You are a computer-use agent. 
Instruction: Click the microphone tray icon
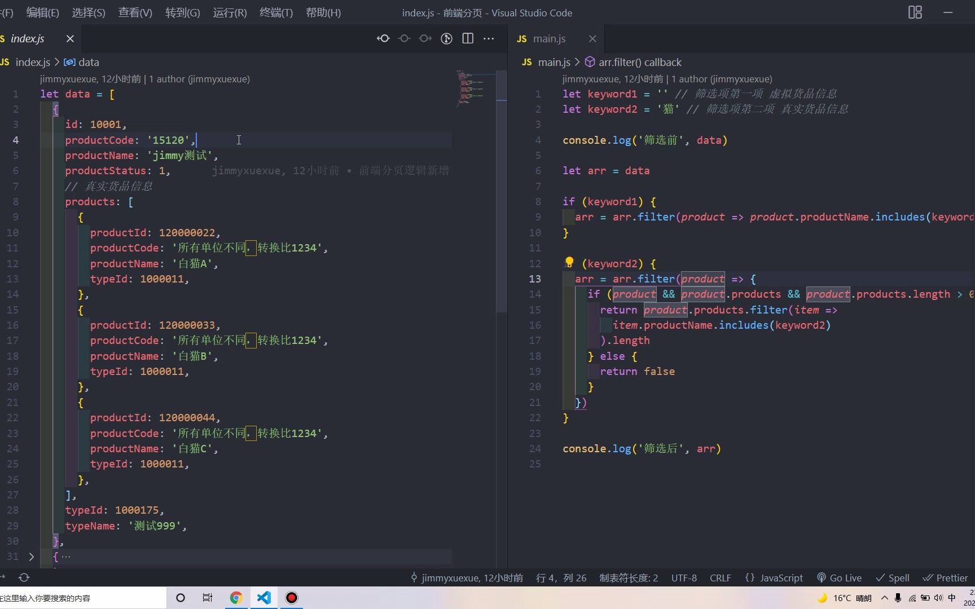898,598
